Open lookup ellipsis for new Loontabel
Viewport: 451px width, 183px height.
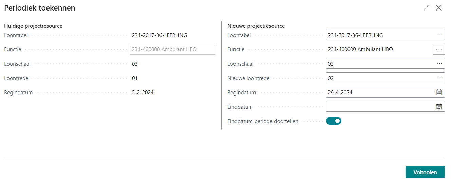pos(439,35)
